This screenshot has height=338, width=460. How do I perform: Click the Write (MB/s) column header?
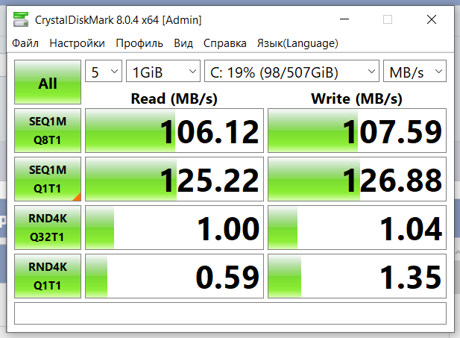[x=356, y=98]
